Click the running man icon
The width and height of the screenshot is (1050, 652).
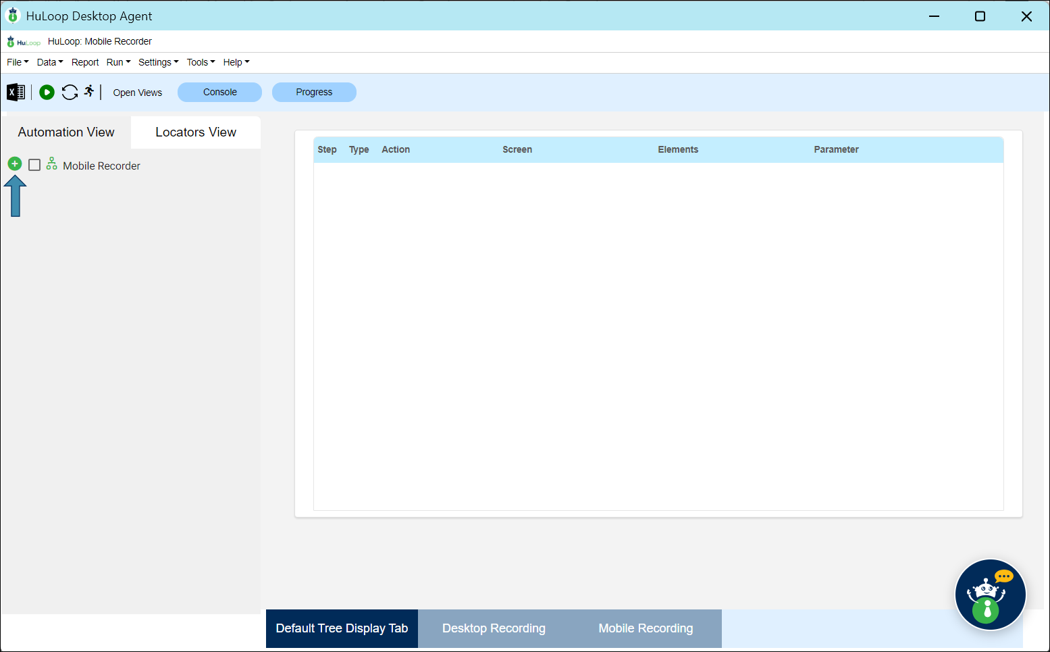[89, 91]
